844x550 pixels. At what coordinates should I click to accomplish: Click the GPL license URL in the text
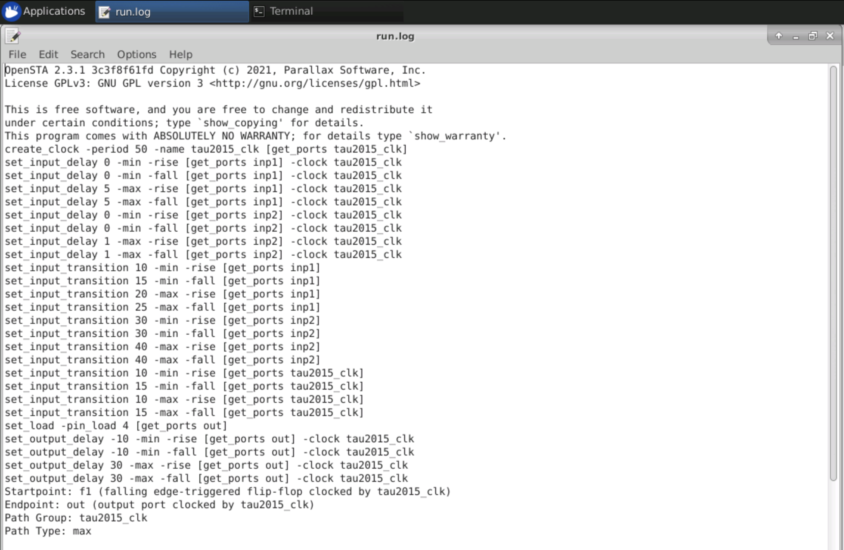click(x=315, y=83)
